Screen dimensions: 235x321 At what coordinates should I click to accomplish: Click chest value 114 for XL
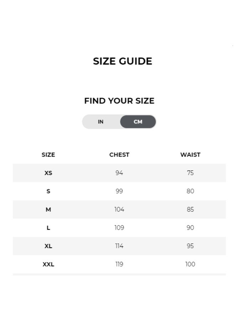tap(119, 246)
